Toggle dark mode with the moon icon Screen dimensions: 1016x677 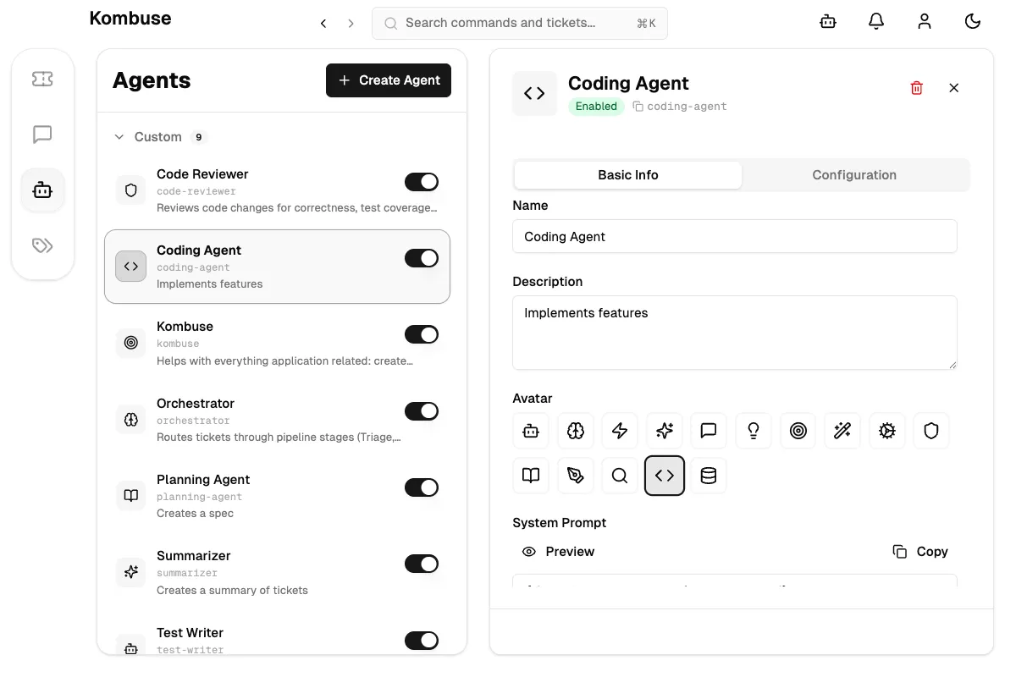[973, 21]
